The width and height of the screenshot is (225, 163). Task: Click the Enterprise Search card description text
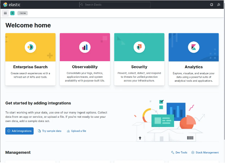coord(30,75)
